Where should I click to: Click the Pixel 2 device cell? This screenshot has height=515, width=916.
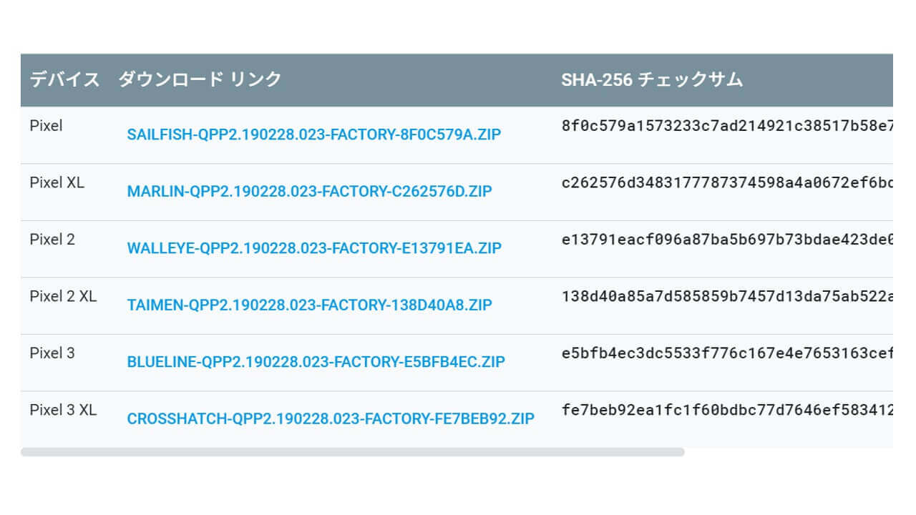52,240
